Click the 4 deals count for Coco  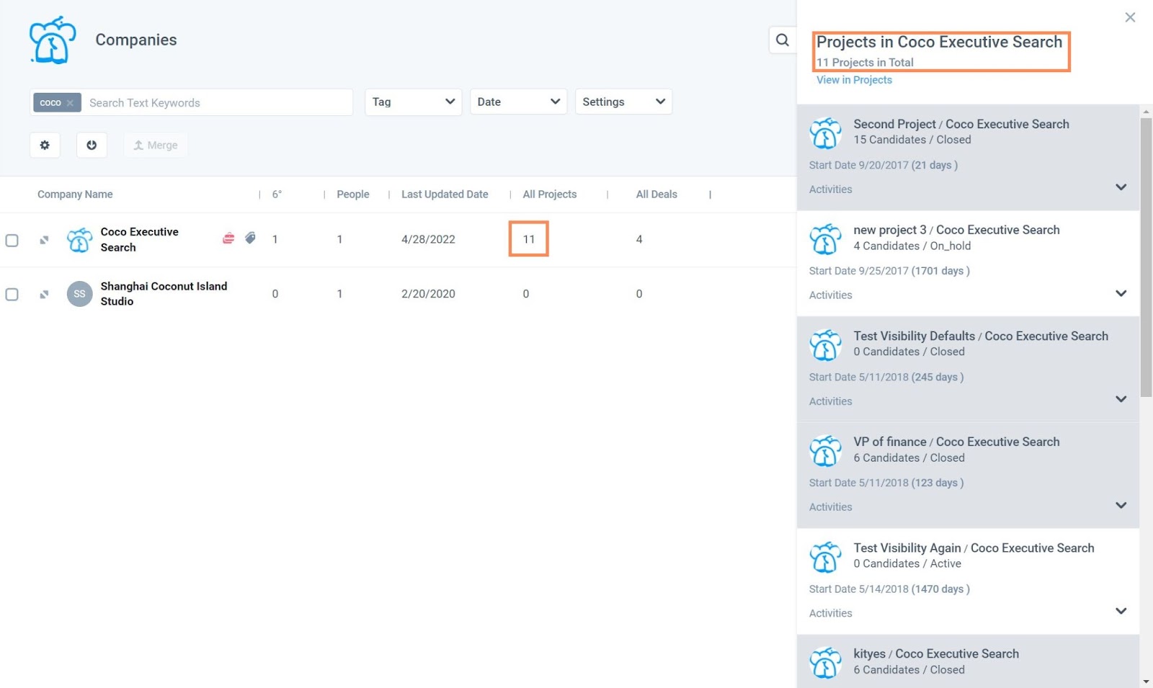639,239
